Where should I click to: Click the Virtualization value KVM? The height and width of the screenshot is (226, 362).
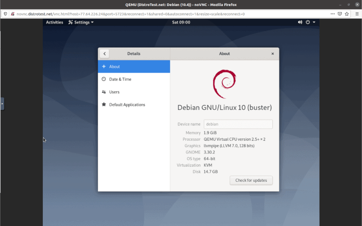pyautogui.click(x=208, y=165)
